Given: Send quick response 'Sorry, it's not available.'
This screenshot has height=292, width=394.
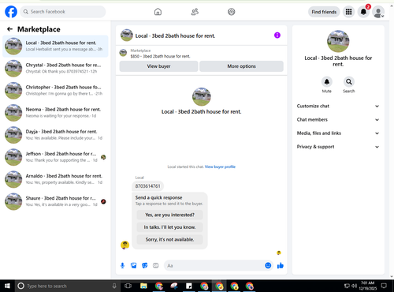Looking at the screenshot, I should tap(169, 240).
